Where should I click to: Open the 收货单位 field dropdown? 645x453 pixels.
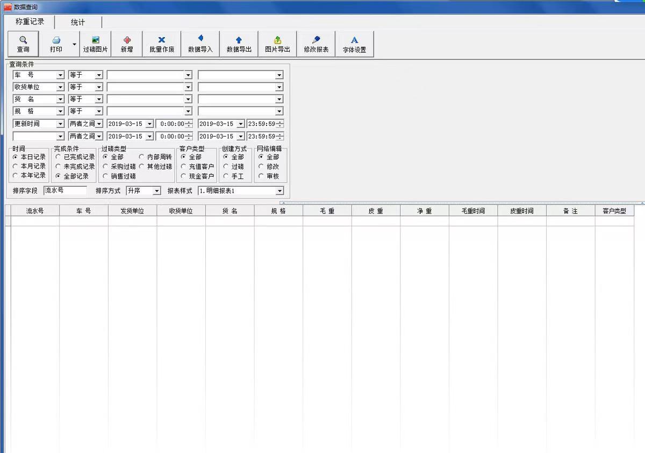[x=60, y=87]
